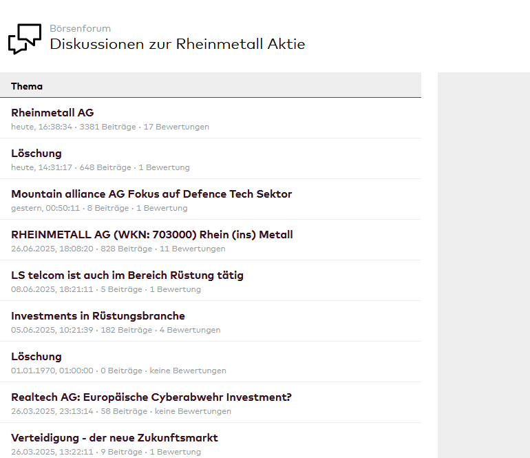The image size is (530, 458).
Task: Open the Löschung thread with 648 Beiträge
Action: [x=36, y=154]
